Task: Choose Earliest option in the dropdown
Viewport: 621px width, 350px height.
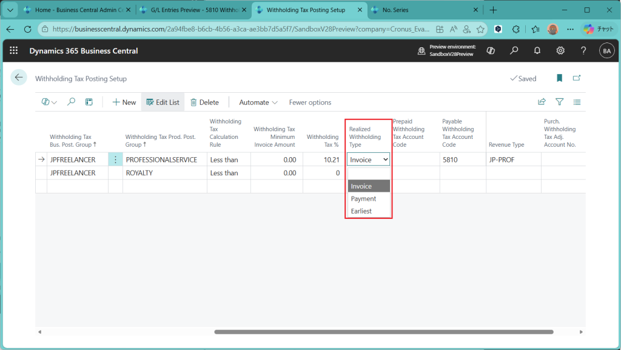Action: pos(361,211)
